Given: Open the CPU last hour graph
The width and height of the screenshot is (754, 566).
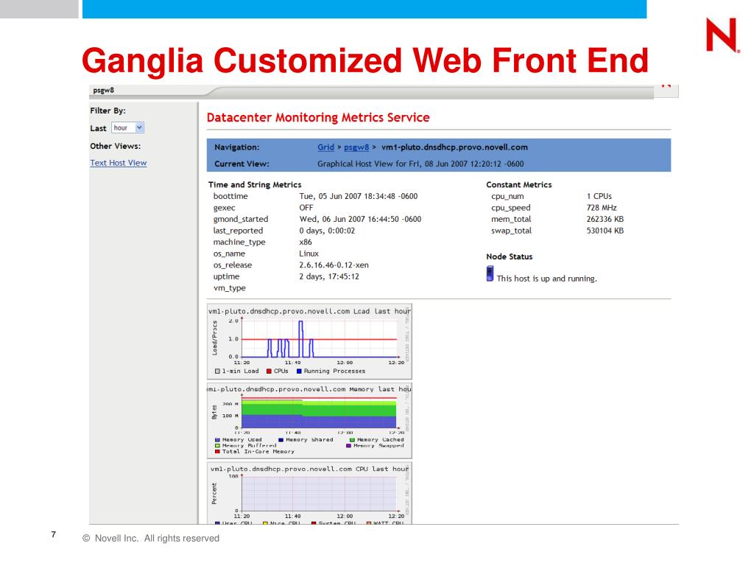Looking at the screenshot, I should [x=309, y=493].
